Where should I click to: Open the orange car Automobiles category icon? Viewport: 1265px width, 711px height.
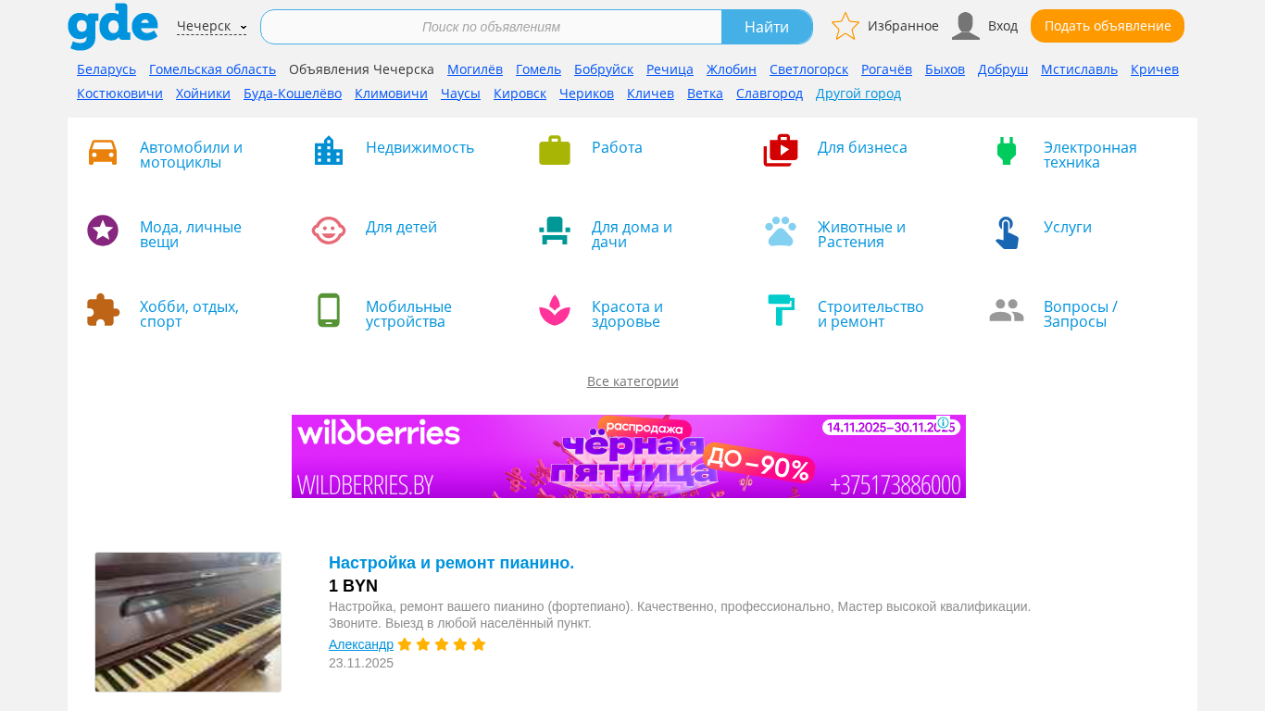(103, 152)
